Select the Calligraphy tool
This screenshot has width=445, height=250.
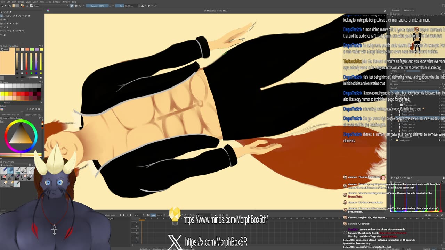click(10, 12)
